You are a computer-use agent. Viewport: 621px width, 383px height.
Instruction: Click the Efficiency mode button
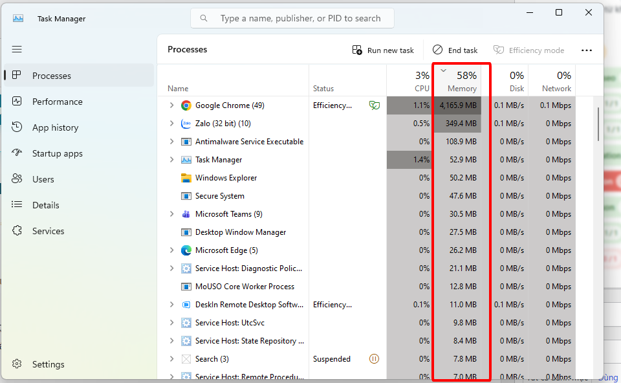tap(528, 50)
